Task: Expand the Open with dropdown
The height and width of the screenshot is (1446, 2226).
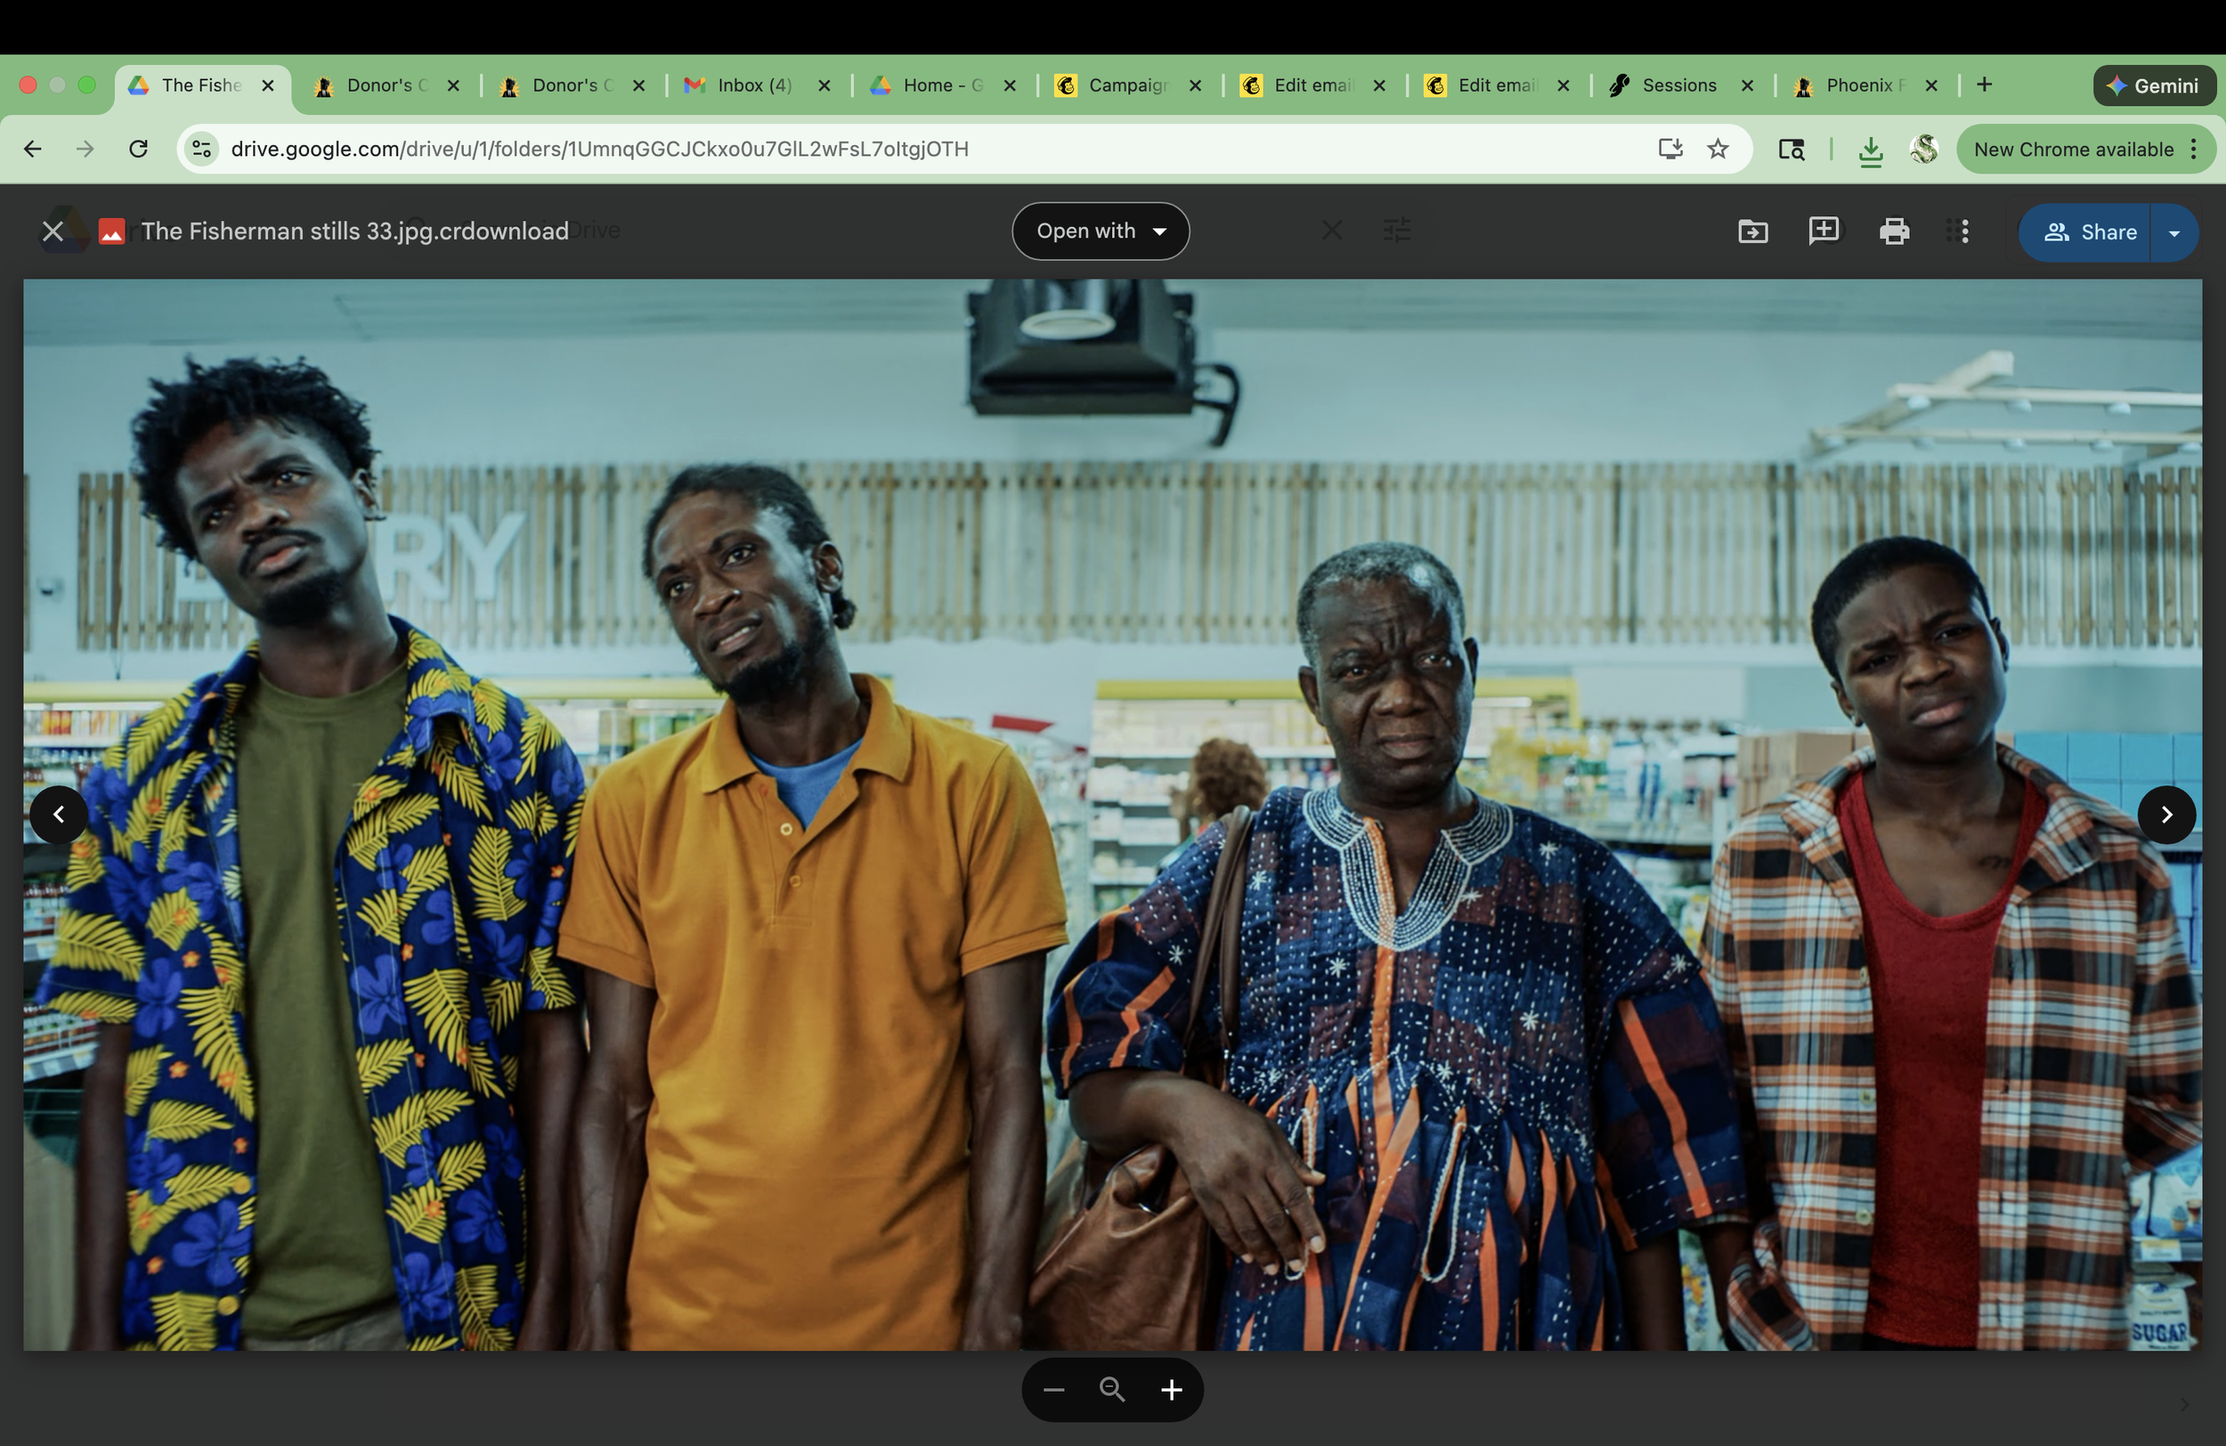Action: click(x=1100, y=231)
